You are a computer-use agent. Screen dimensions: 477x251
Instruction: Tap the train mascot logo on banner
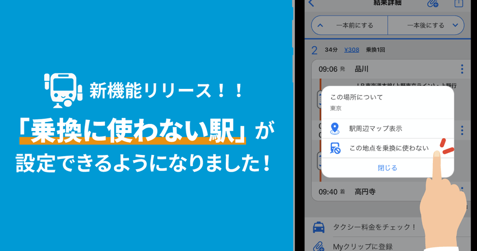click(x=63, y=90)
